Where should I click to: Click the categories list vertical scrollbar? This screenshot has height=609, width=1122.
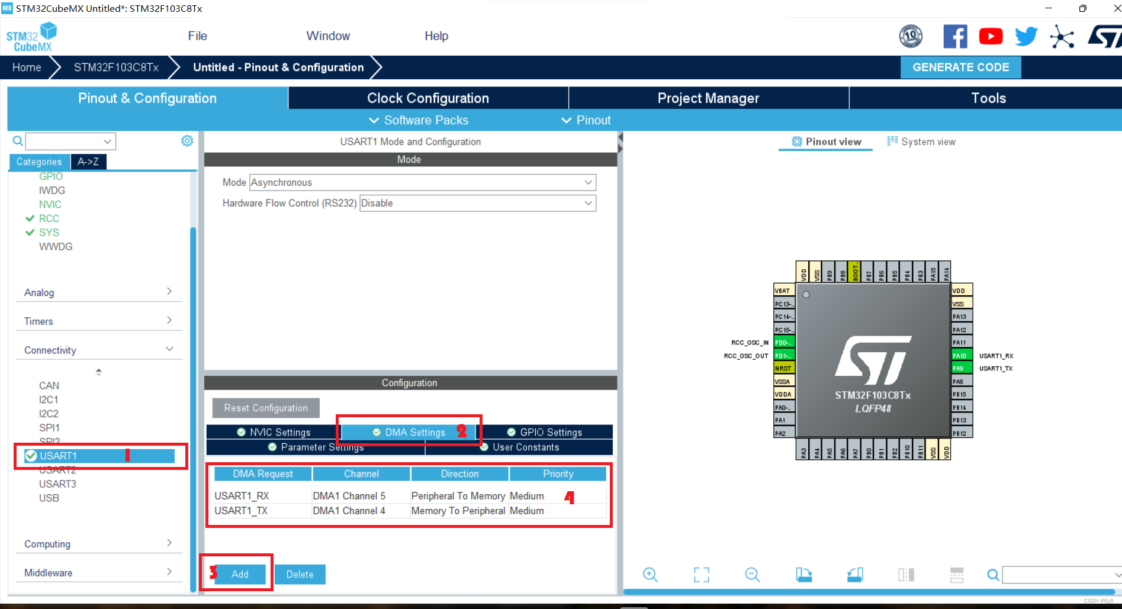click(193, 408)
